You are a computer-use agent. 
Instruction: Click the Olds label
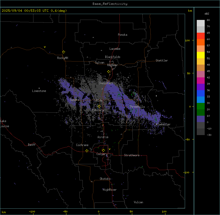[x=99, y=101]
